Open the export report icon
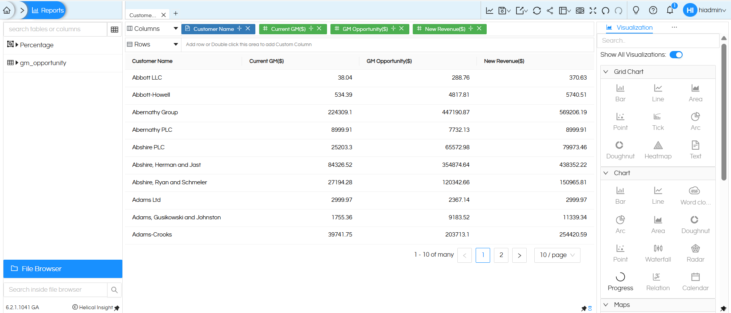The height and width of the screenshot is (313, 731). click(522, 11)
